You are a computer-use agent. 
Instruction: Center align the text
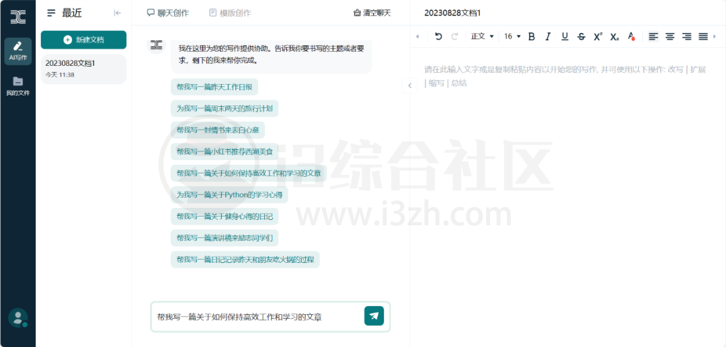pyautogui.click(x=670, y=36)
